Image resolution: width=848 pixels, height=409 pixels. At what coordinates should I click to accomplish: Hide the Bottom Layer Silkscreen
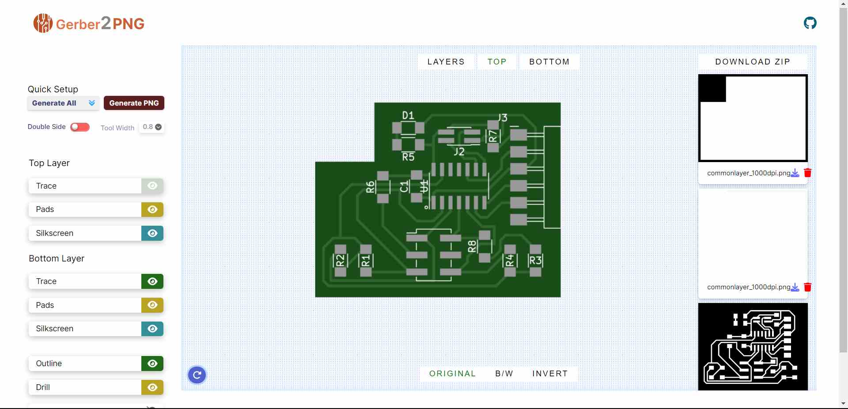tap(152, 329)
